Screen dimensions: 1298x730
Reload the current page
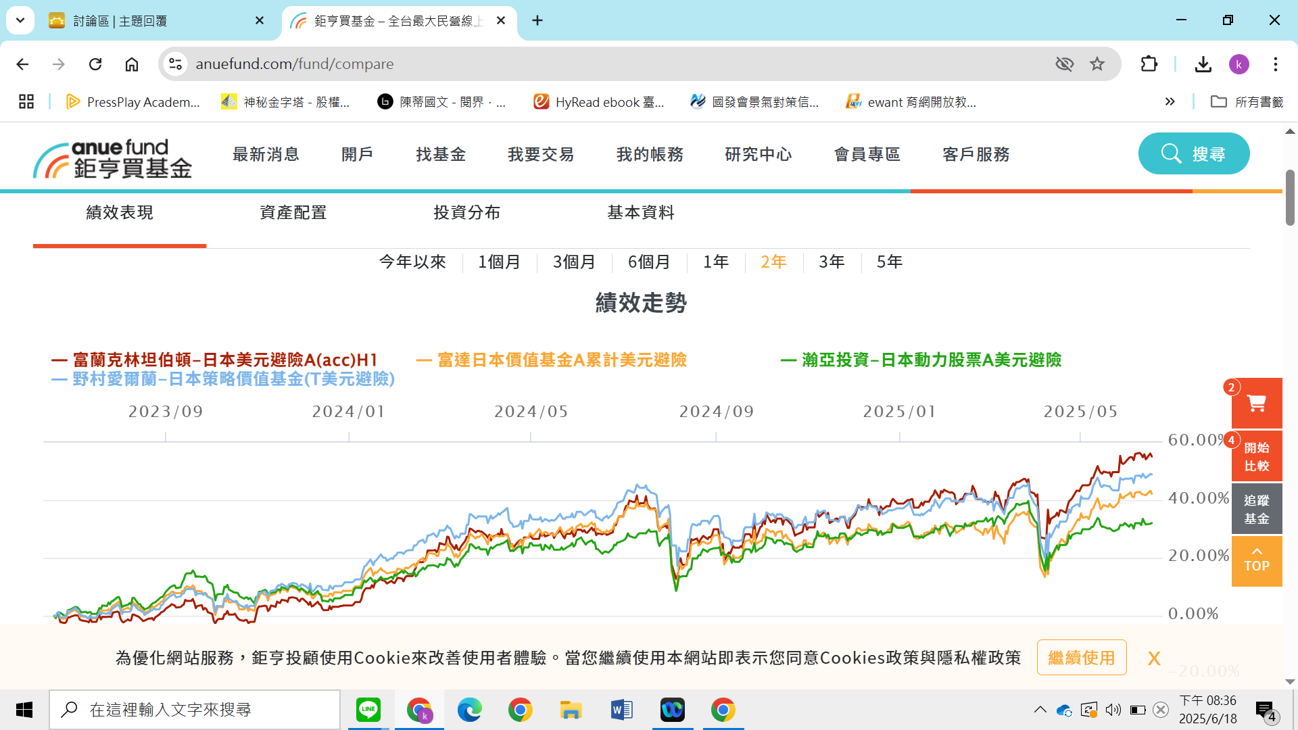(95, 64)
